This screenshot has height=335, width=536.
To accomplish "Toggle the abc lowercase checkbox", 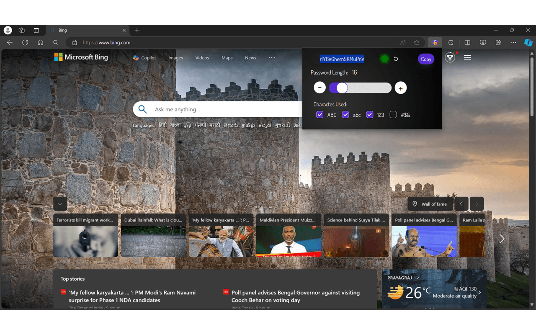I will click(345, 115).
